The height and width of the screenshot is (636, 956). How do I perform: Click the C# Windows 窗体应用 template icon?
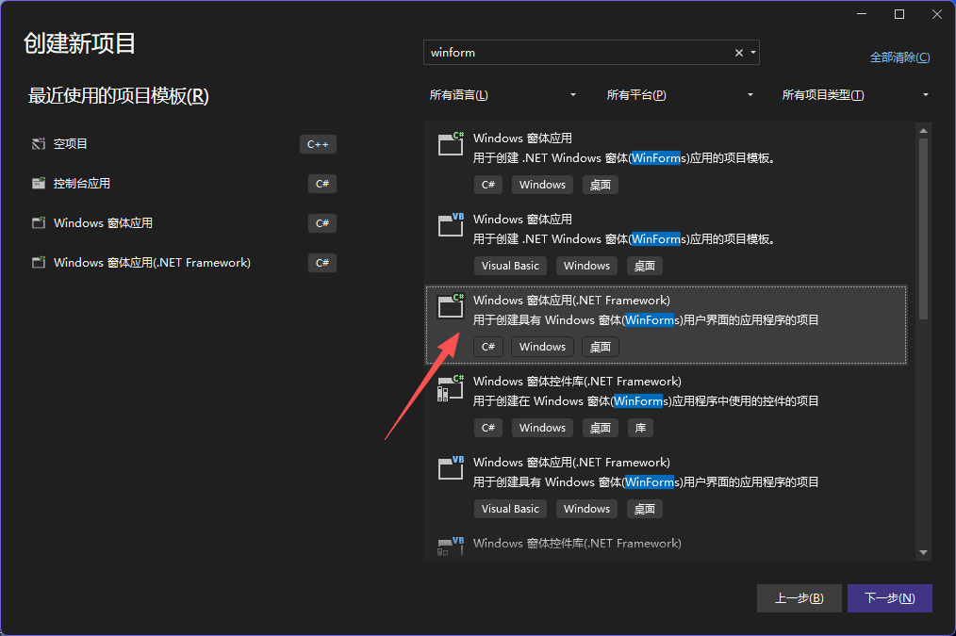pyautogui.click(x=452, y=144)
